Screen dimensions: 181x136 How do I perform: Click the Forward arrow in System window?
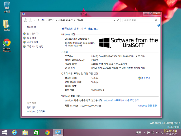(x=30, y=20)
